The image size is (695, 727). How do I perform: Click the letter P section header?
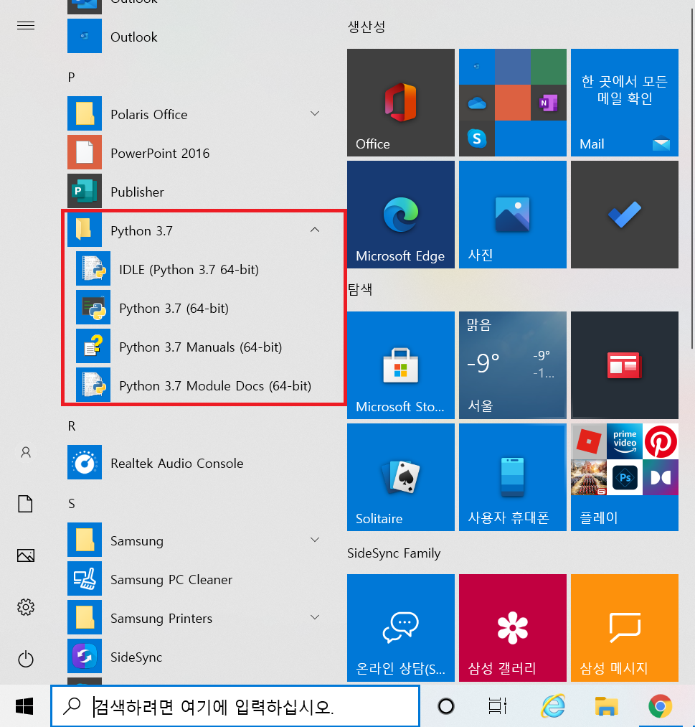(x=71, y=77)
